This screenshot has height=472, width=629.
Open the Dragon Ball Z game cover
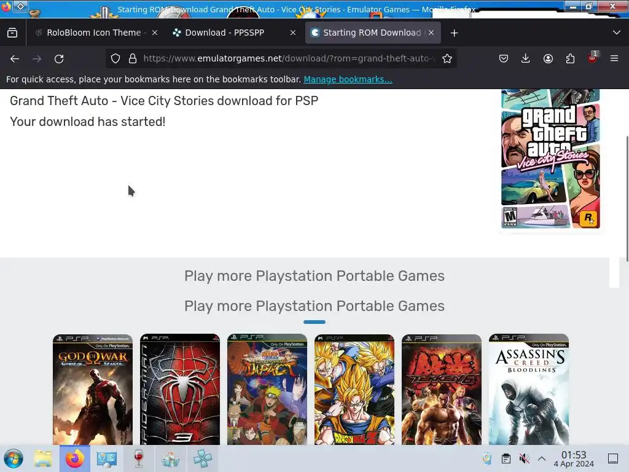pos(354,389)
